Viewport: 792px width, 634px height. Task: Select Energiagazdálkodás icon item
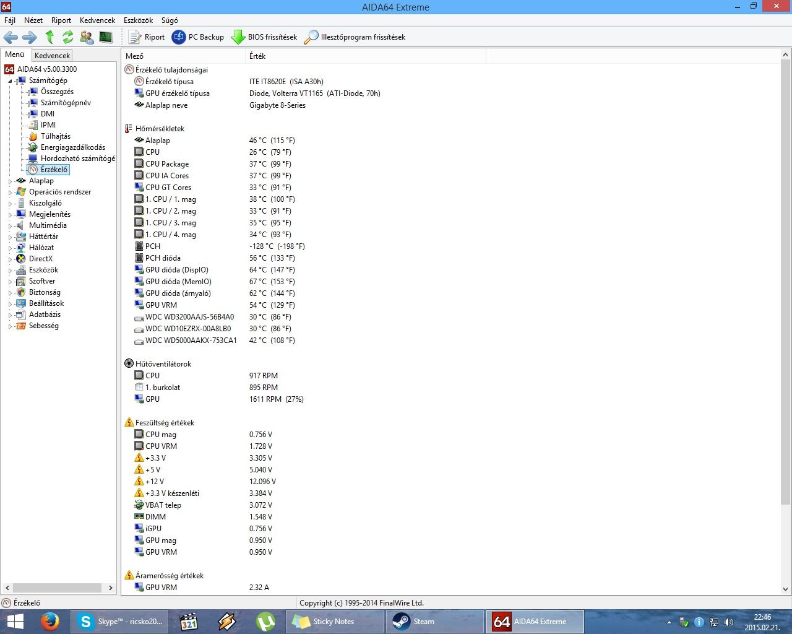[x=33, y=147]
